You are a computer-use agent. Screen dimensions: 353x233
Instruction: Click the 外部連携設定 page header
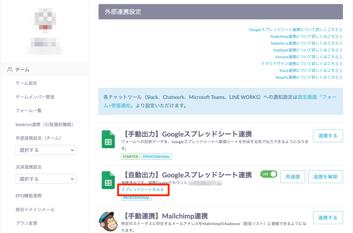[x=221, y=12]
